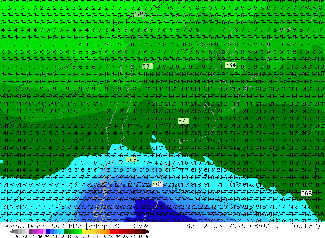This screenshot has height=238, width=325.
Task: Click the '-54' legend tick label
Action: 16,237
